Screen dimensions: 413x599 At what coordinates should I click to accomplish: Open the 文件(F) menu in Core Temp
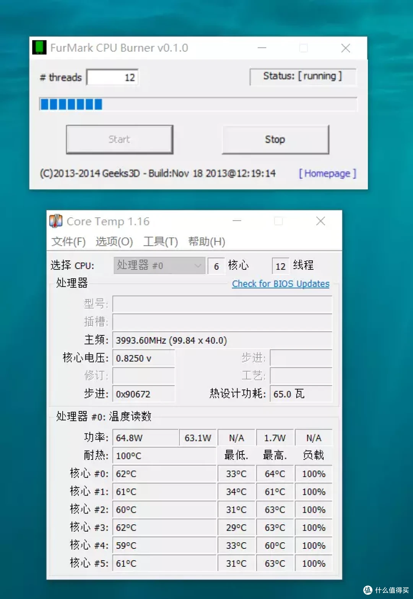click(x=69, y=241)
